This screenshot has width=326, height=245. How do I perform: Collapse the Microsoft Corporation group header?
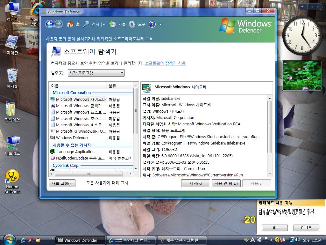click(72, 93)
